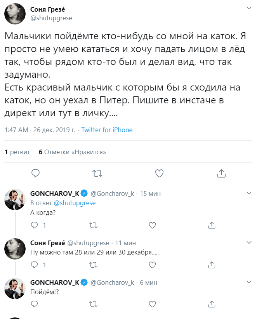The height and width of the screenshot is (319, 257).
Task: Open the @shutupgrese mention link
Action: 75,203
